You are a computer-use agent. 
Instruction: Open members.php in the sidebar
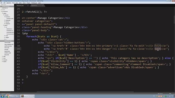(8, 53)
